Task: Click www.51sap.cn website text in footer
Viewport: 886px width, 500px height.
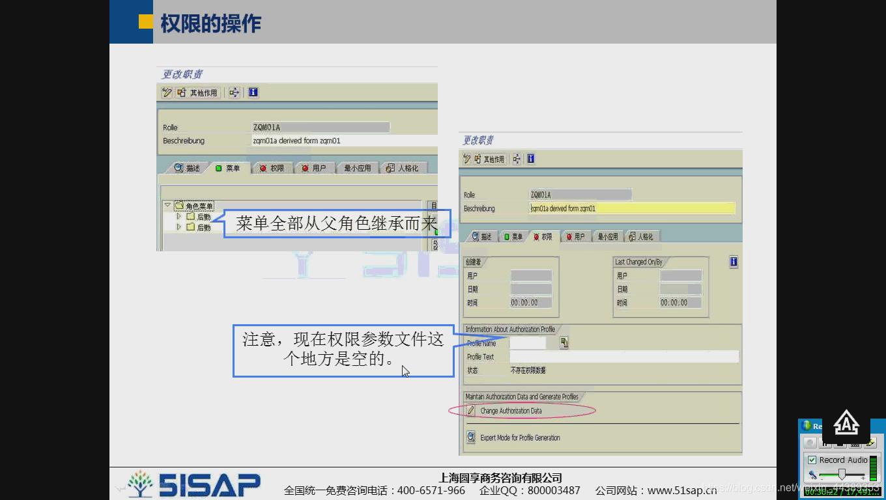Action: tap(682, 490)
